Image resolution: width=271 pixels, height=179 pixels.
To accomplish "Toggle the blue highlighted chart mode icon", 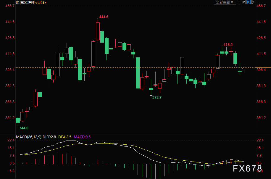I will (x=248, y=2).
